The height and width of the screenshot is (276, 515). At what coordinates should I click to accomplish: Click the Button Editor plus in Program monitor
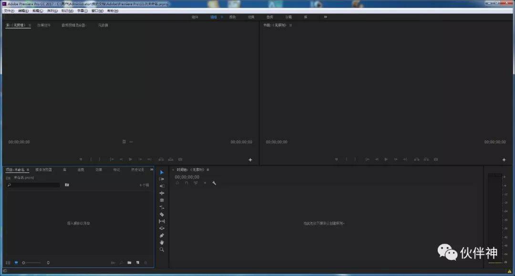coord(504,159)
